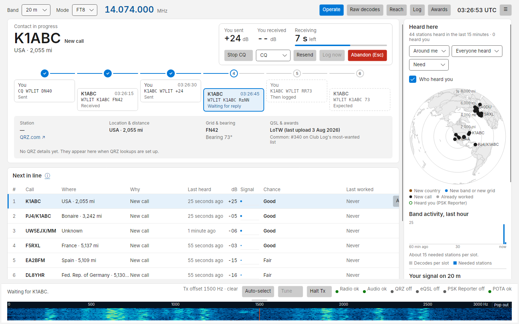The width and height of the screenshot is (519, 324).
Task: Select the F5RXL station row
Action: [x=203, y=246]
